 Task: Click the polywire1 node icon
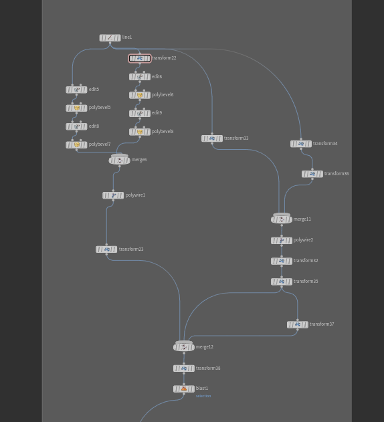click(113, 195)
